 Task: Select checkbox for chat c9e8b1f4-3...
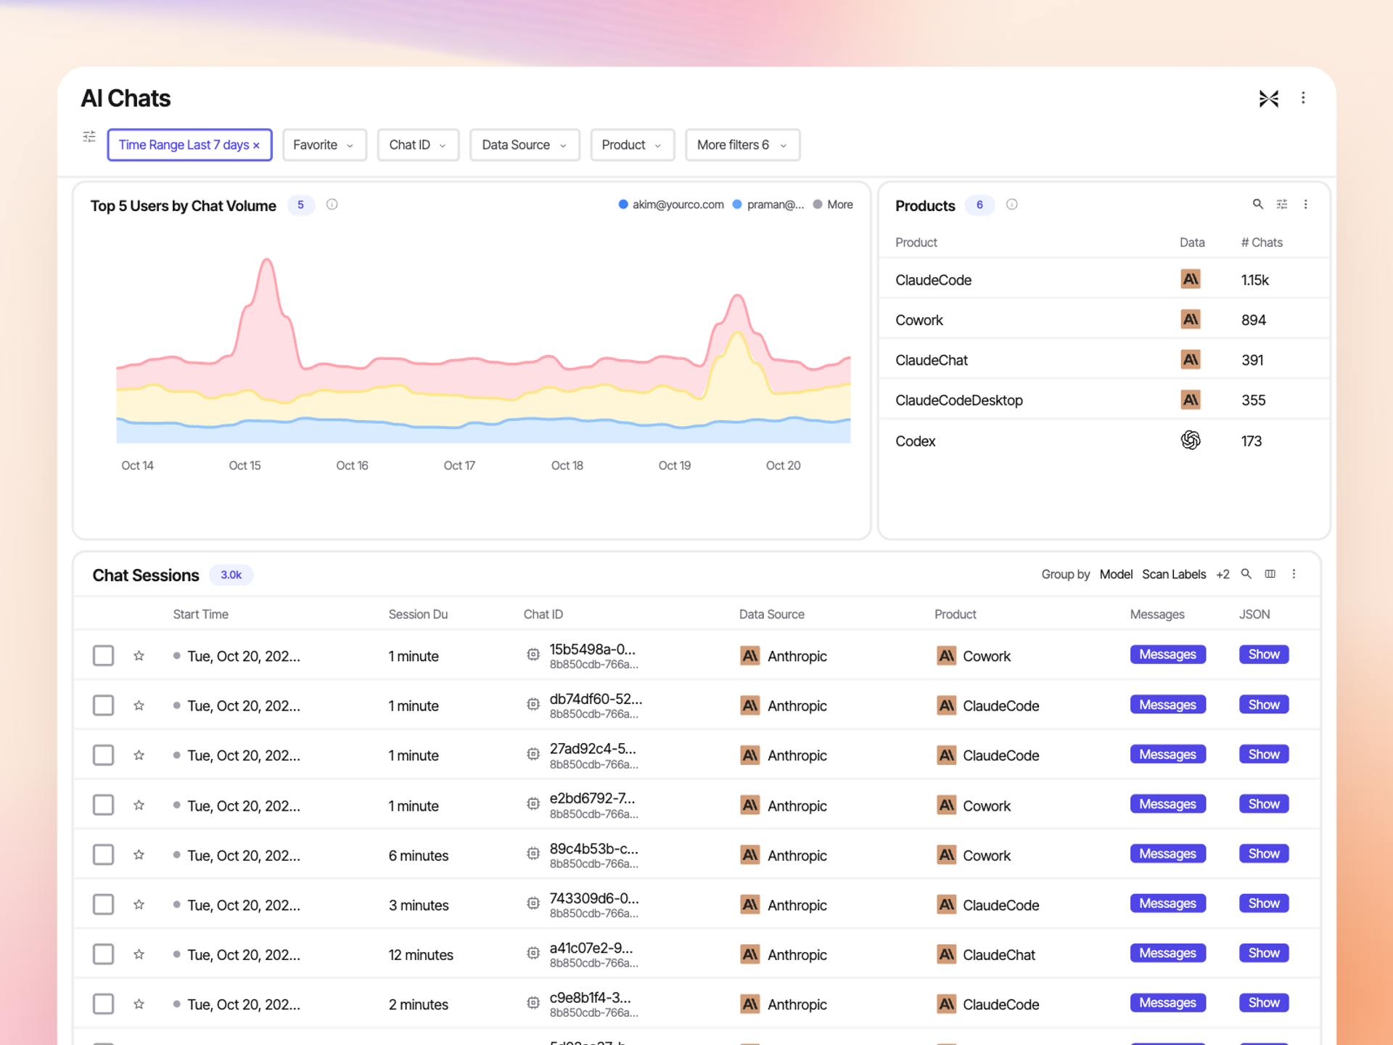104,1004
